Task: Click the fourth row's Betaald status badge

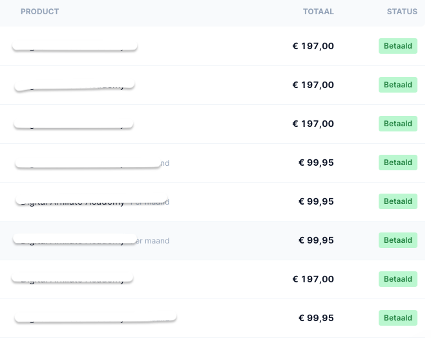Action: [x=397, y=163]
